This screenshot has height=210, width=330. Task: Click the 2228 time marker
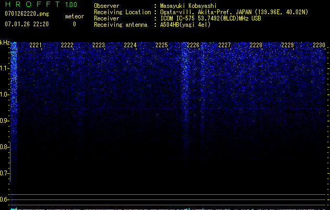pyautogui.click(x=256, y=45)
